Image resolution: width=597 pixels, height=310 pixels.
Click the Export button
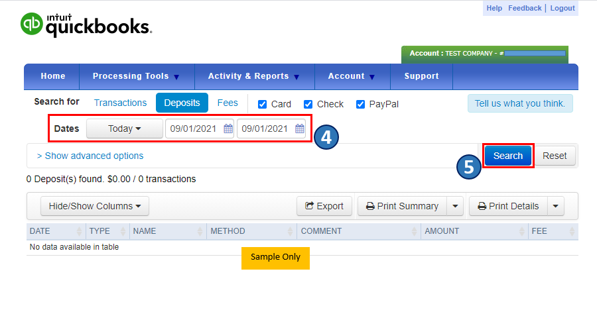point(324,206)
